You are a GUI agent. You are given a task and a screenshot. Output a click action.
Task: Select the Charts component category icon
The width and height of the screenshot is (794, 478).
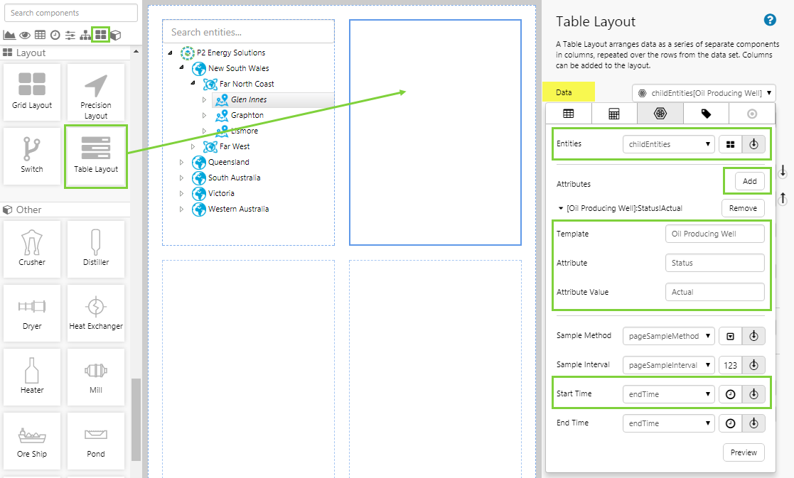(x=9, y=35)
